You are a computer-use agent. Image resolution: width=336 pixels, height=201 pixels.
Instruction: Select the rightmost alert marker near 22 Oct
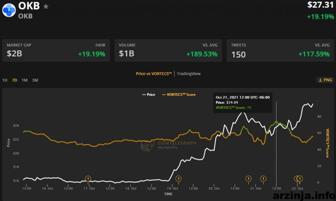pos(300,179)
